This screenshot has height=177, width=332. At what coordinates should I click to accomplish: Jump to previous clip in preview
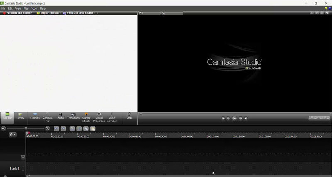point(223,119)
